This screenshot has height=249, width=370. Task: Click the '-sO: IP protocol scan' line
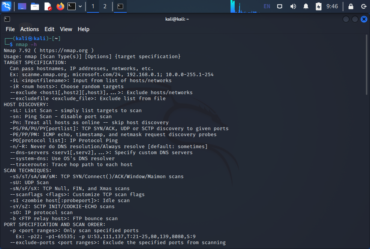[41, 212]
